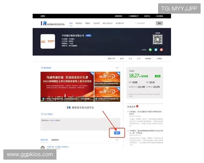This screenshot has width=204, height=163.
Task: Click the 18.27 RMB stock price
Action: (138, 76)
